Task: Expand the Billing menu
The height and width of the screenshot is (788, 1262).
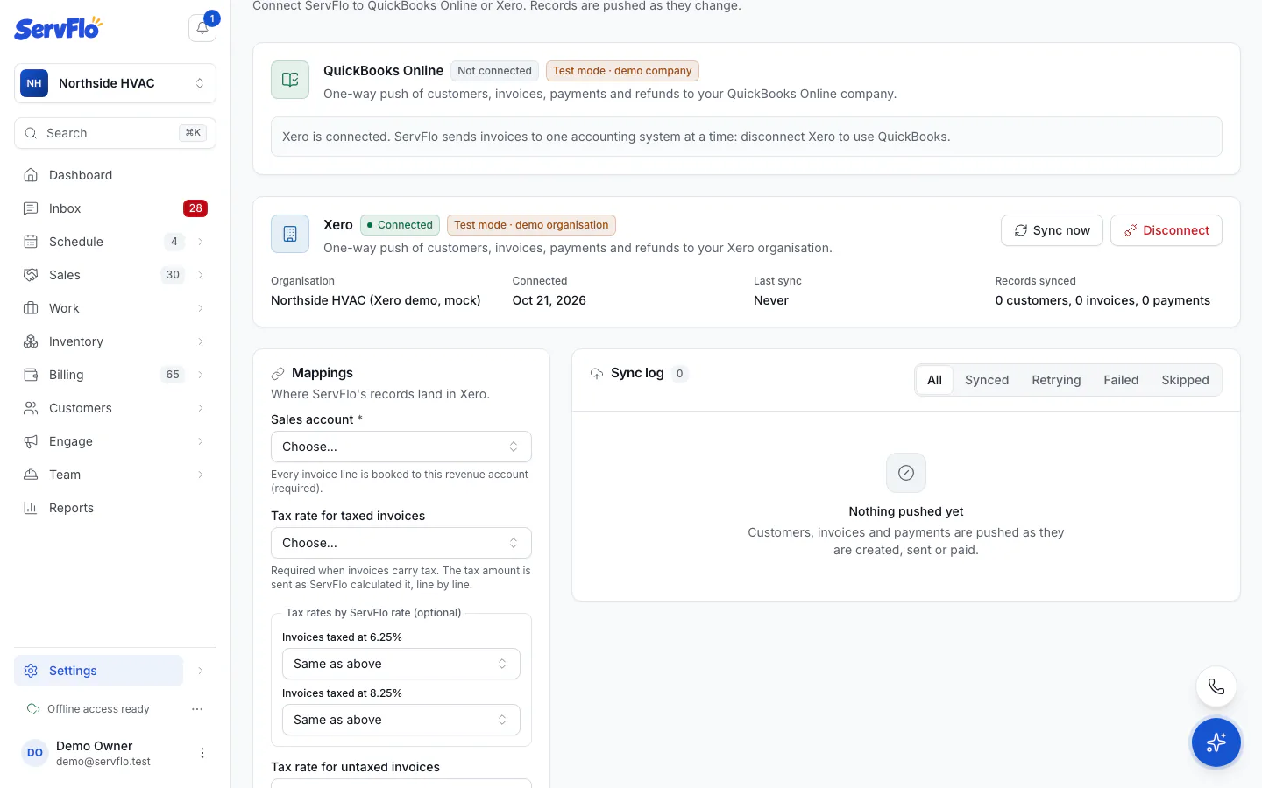Action: 201,375
